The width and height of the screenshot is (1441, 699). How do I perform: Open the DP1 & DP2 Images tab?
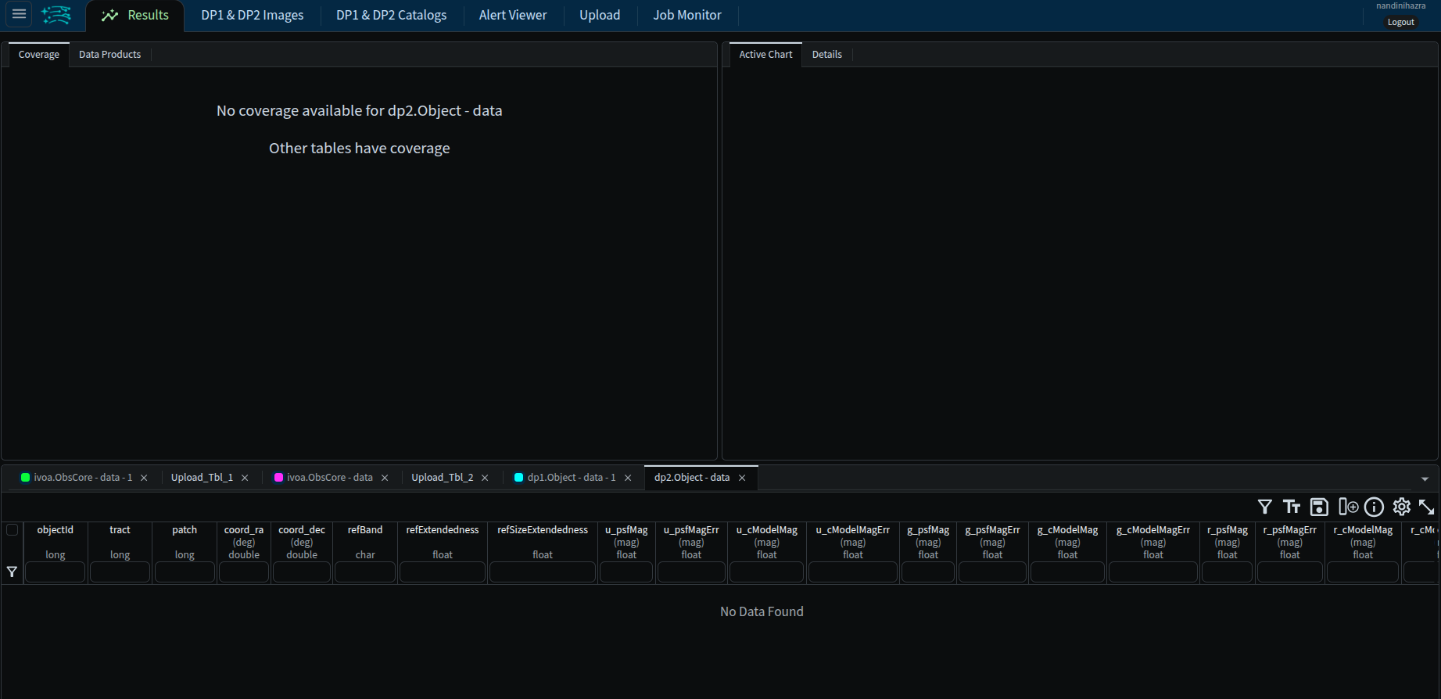(253, 16)
